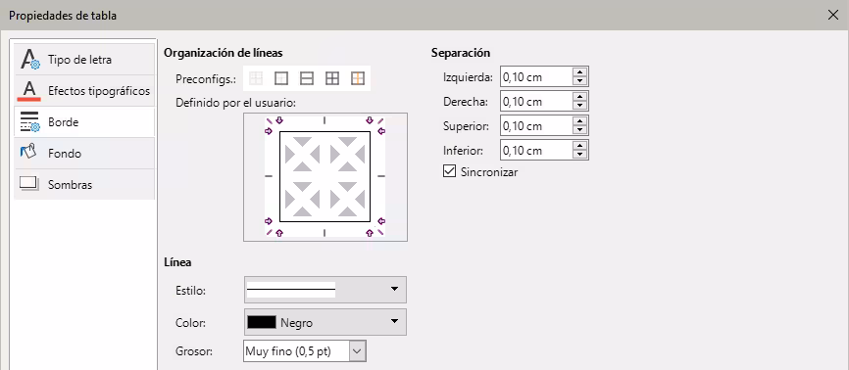Apply the outer box border preset

pos(281,78)
